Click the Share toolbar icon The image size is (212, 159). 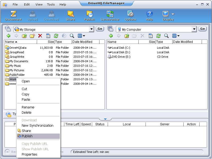(70, 16)
